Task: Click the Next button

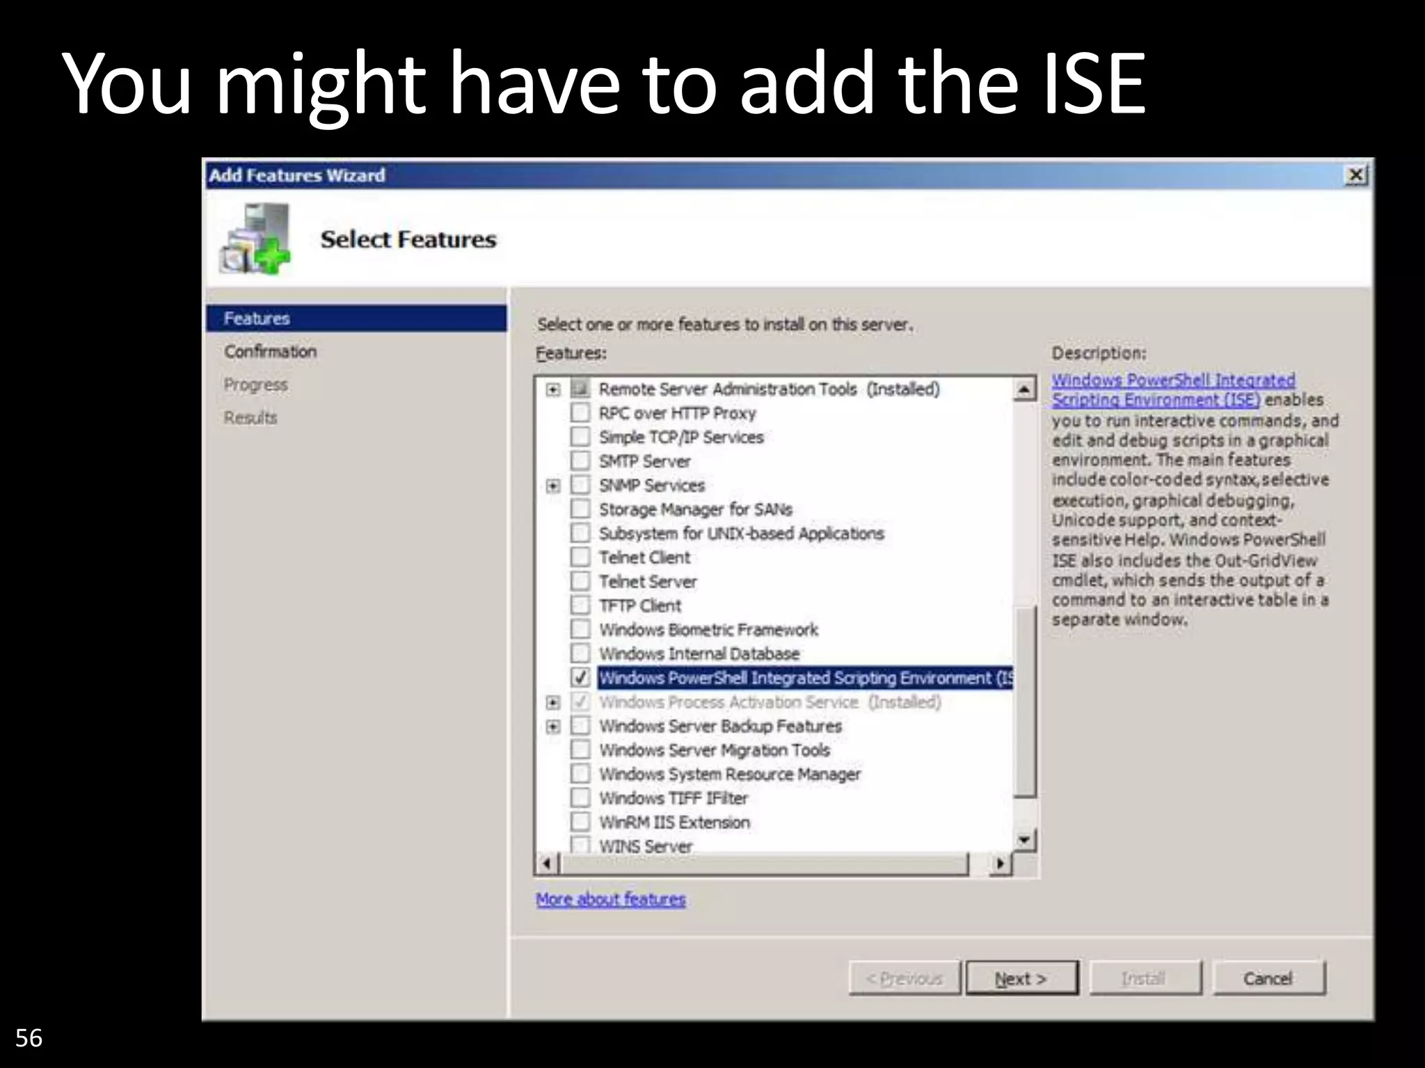Action: (1021, 978)
